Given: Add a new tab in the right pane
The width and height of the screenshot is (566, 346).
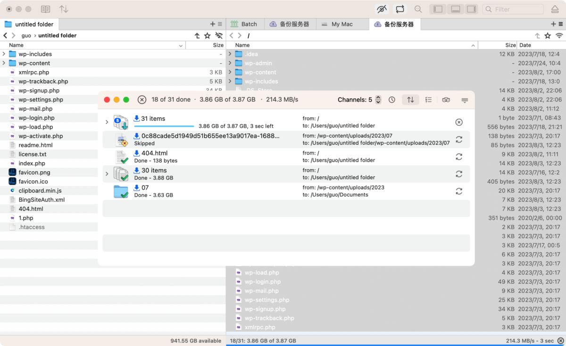Looking at the screenshot, I should [553, 24].
